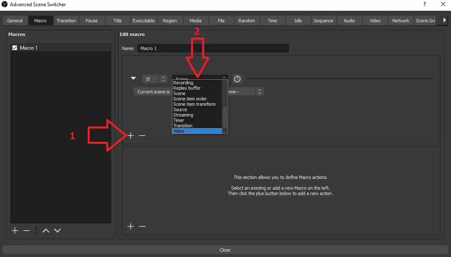Switch to the Transition tab
Image resolution: width=451 pixels, height=257 pixels.
pos(66,21)
